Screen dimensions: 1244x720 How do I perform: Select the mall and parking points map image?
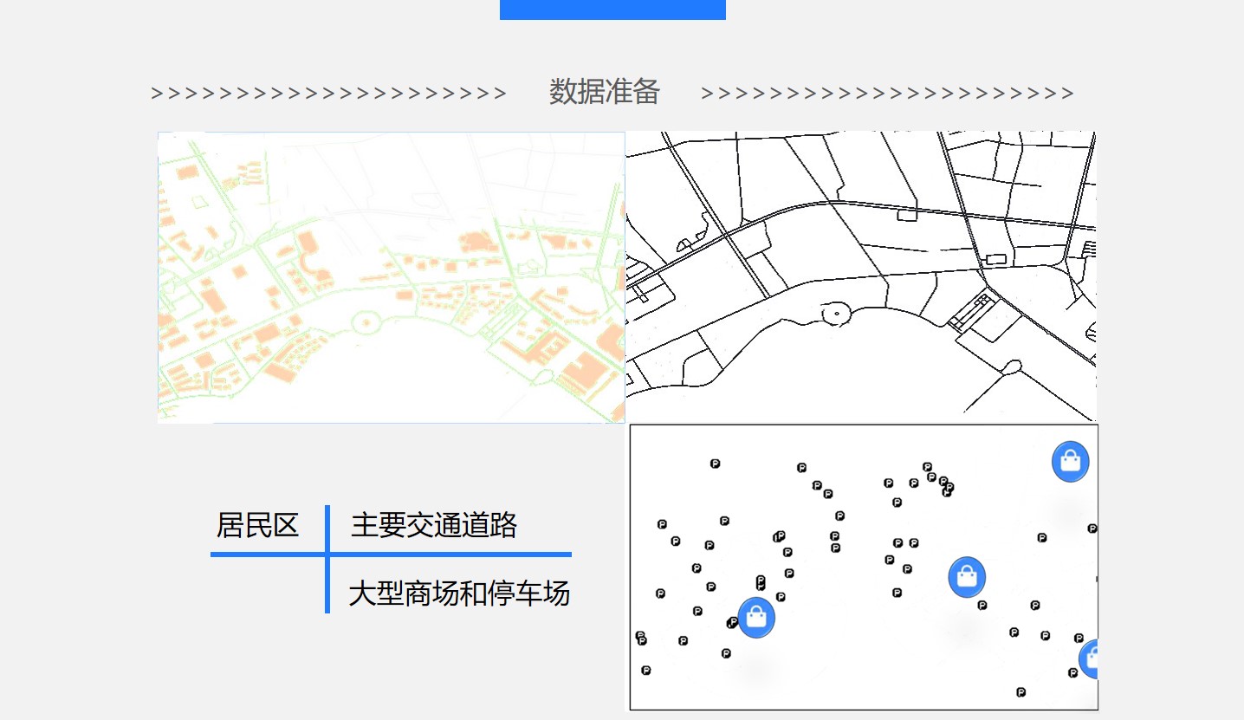[863, 567]
